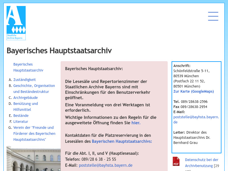Click the page heading "Bayerisches Hauptstaatsarchiv"
This screenshot has width=228, height=171.
59,50
